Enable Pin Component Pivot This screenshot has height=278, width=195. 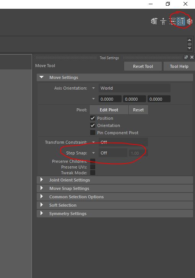[93, 133]
